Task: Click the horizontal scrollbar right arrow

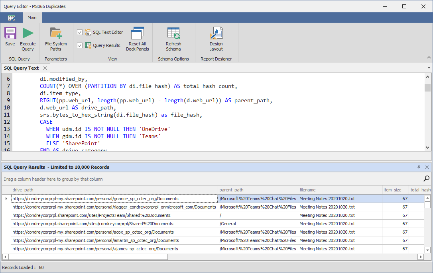Action: point(421,257)
